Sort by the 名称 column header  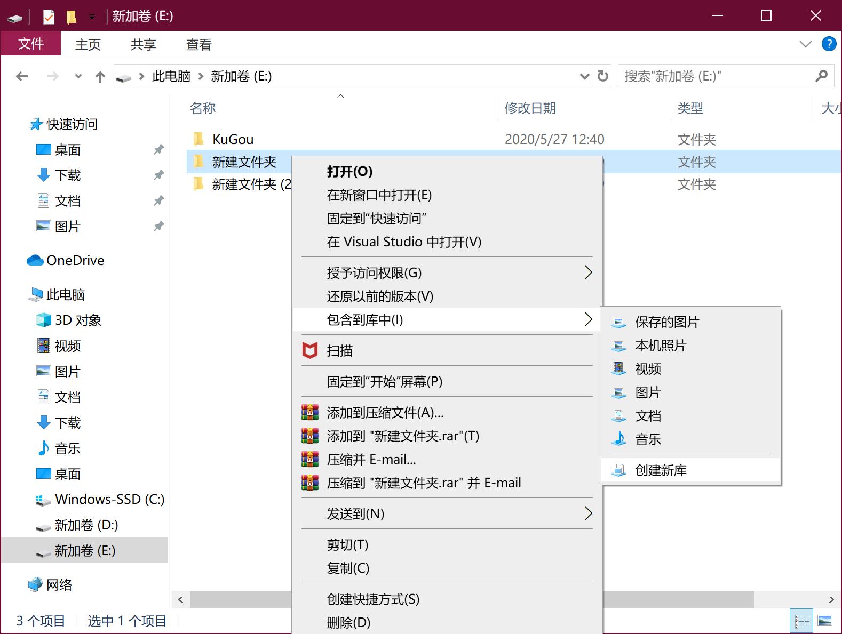pyautogui.click(x=203, y=108)
